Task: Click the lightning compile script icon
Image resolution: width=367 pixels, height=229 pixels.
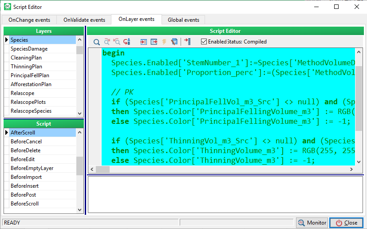Action: [x=164, y=42]
